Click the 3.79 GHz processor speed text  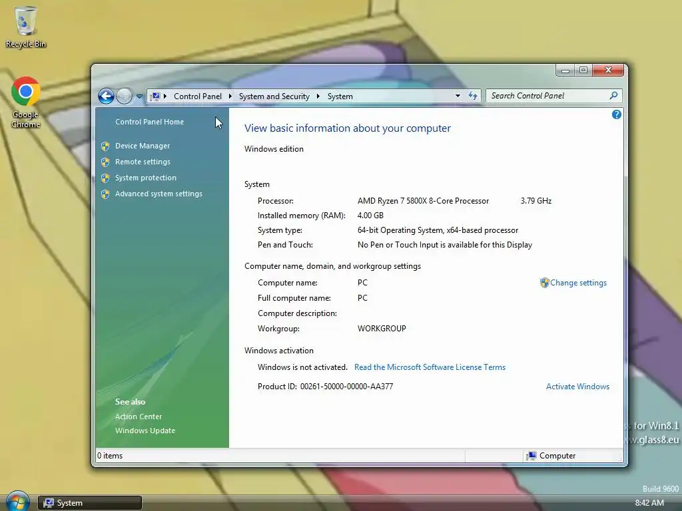[x=536, y=201]
